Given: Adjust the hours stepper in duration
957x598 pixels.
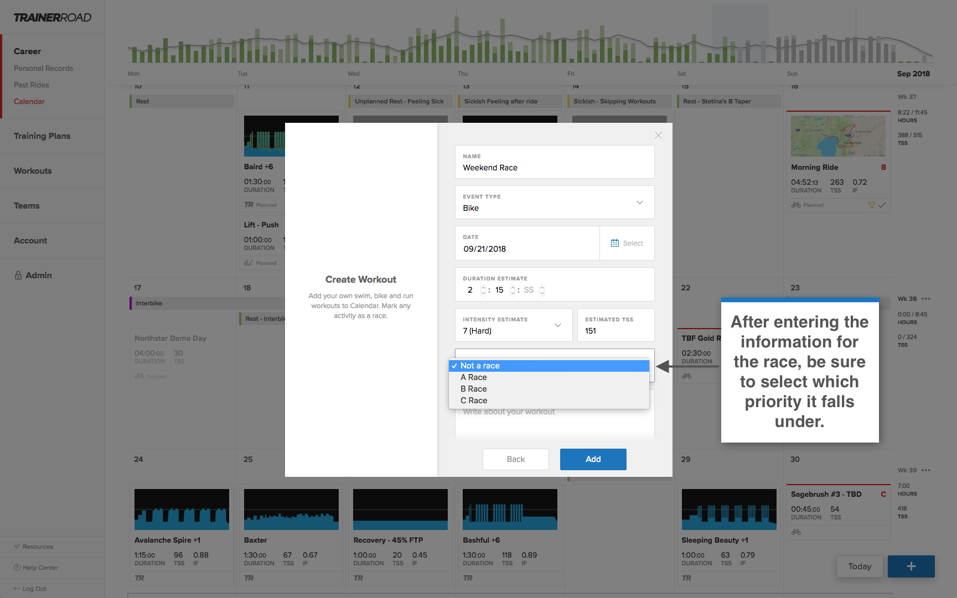Looking at the screenshot, I should coord(483,290).
